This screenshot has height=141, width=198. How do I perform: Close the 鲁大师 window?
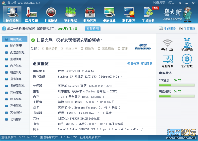tap(193, 3)
